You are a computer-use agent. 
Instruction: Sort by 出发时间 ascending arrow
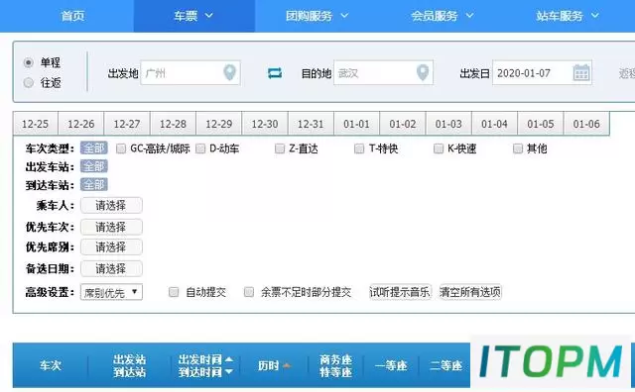229,359
